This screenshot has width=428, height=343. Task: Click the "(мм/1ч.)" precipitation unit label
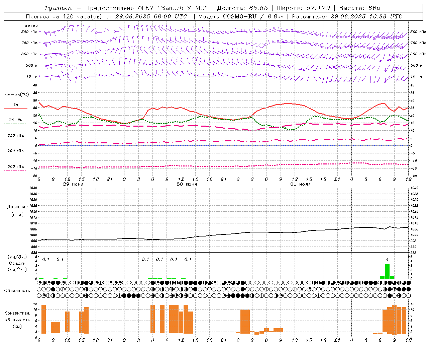coord(17,269)
